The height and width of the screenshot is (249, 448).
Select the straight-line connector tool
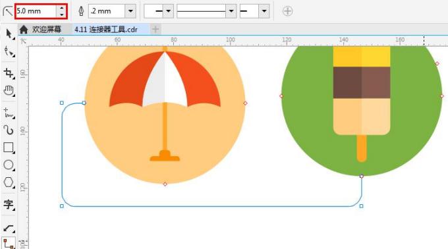pos(9,229)
